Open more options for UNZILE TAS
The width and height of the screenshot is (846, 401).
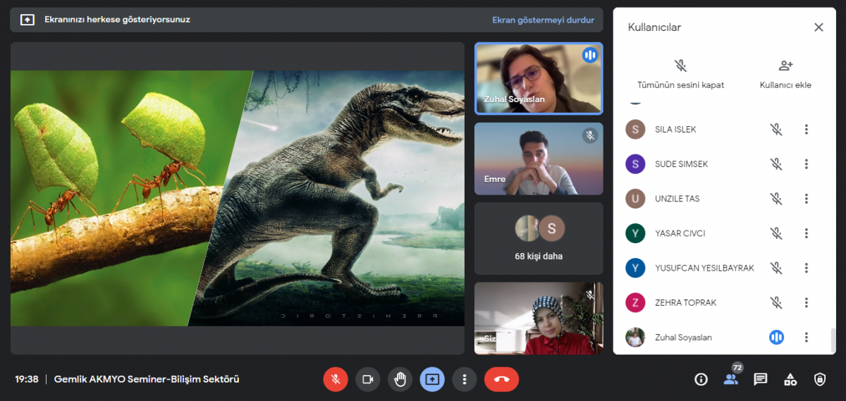coord(807,199)
